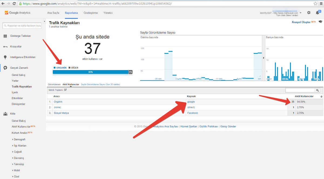
Task: Click the Kitle people icon
Action: [5, 114]
